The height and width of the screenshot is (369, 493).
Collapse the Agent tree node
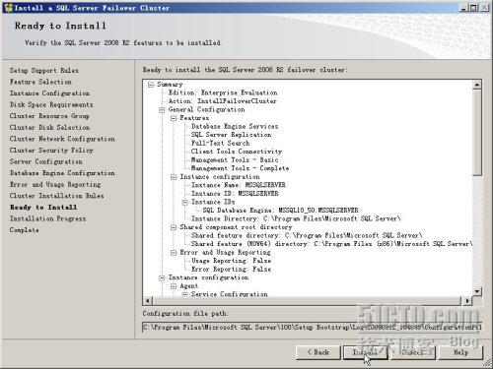click(x=174, y=286)
